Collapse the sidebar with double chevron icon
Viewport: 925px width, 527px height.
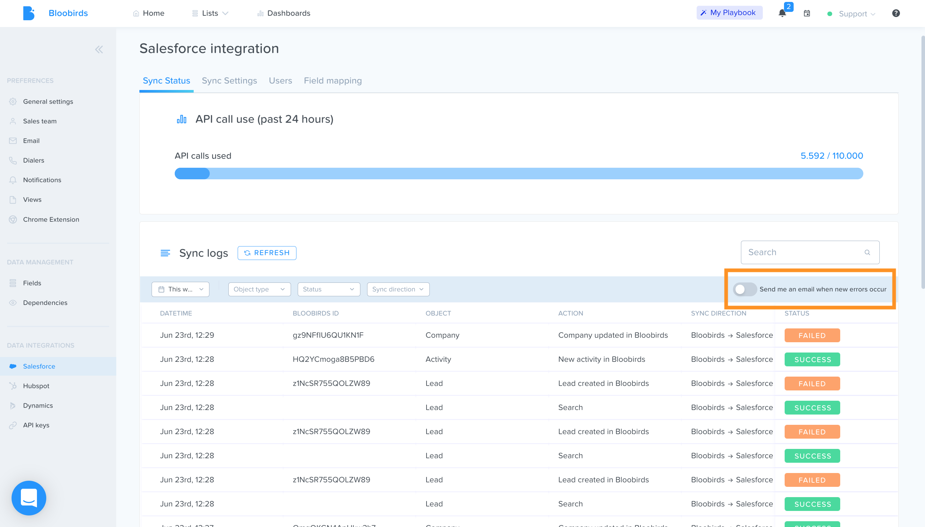[x=99, y=49]
